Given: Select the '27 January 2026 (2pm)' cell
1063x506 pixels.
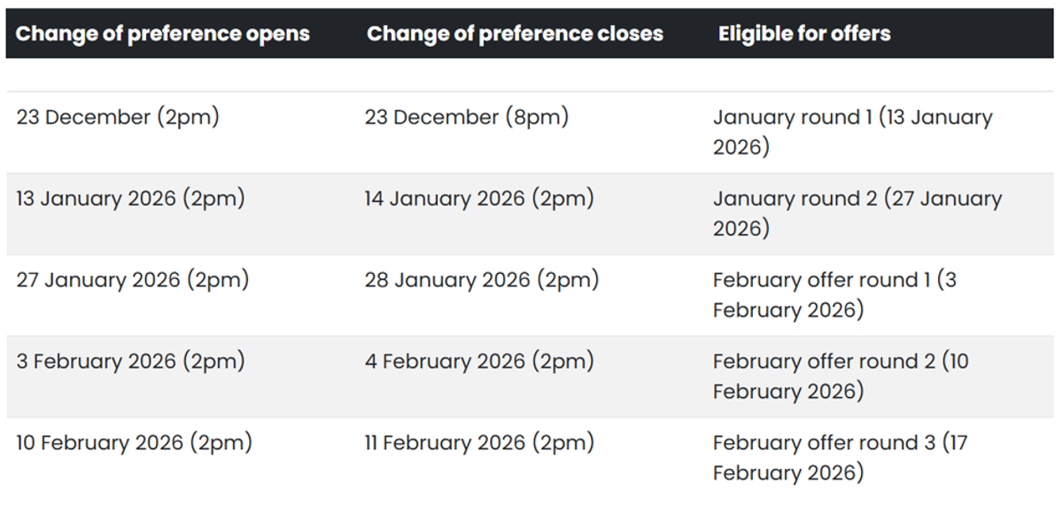Looking at the screenshot, I should coord(133,281).
